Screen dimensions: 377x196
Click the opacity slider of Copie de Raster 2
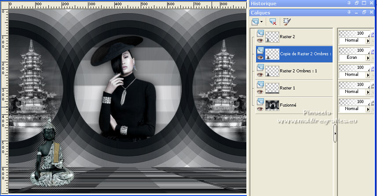point(355,50)
